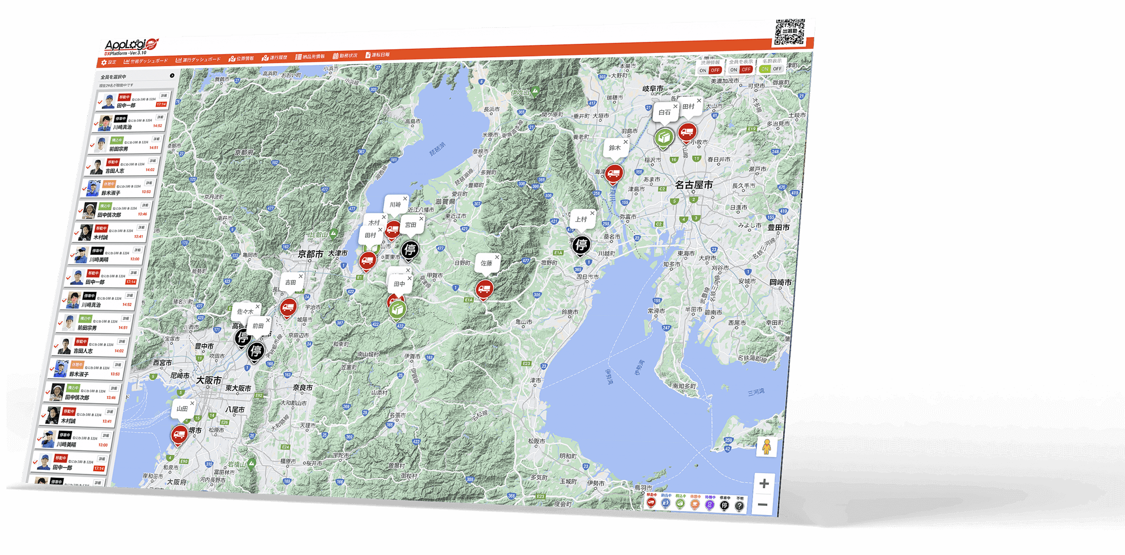Viewport: 1125px width, 555px height.
Task: Close the 宮田 name label
Action: (421, 219)
